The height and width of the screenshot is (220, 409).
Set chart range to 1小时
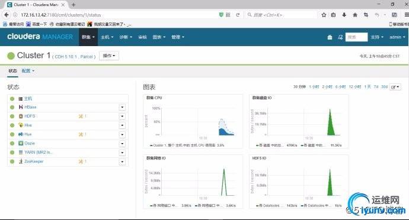314,87
